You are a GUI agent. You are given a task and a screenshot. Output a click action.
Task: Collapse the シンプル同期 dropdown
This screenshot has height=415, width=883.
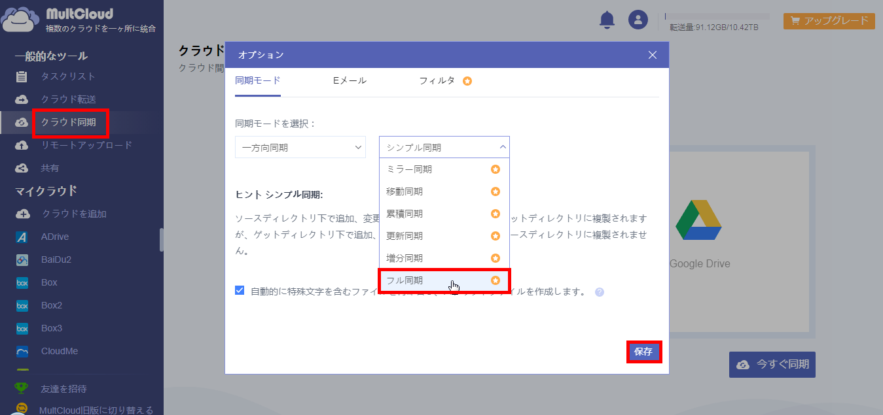coord(444,147)
